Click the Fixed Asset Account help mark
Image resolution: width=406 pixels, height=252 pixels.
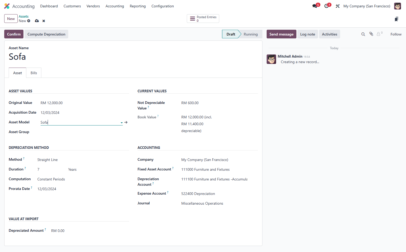[x=173, y=168]
